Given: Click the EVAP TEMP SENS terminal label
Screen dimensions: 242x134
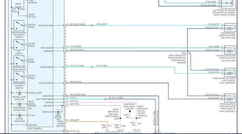Looking at the screenshot, I should coord(44,99).
